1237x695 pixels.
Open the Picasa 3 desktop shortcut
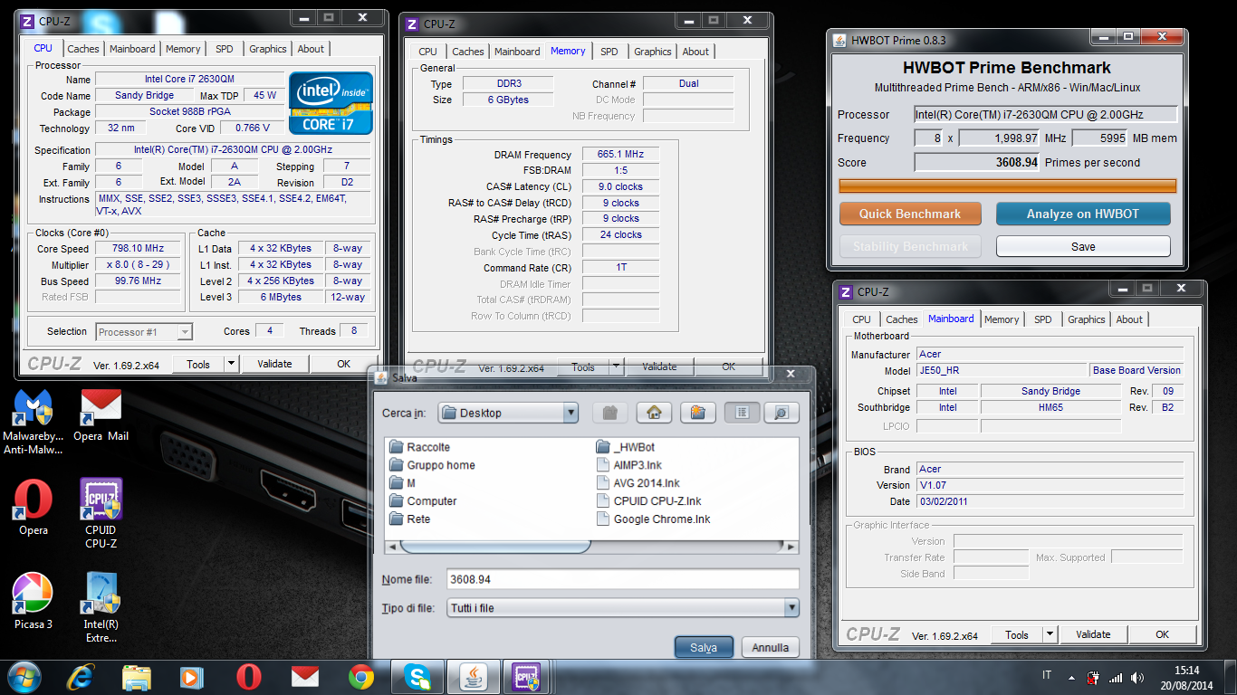click(33, 601)
